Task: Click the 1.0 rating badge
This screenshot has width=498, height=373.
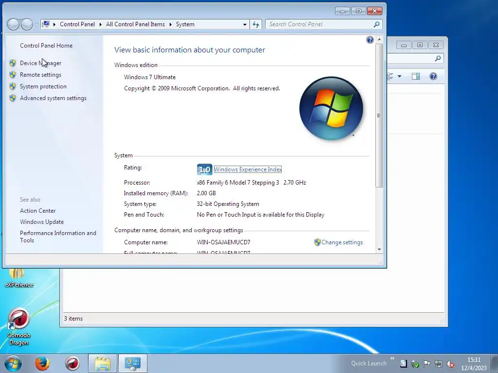Action: [205, 170]
